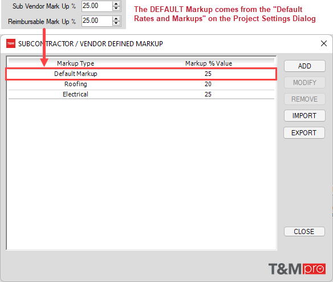Screen dimensions: 333x282
Task: Click the REMOVE button
Action: (304, 99)
